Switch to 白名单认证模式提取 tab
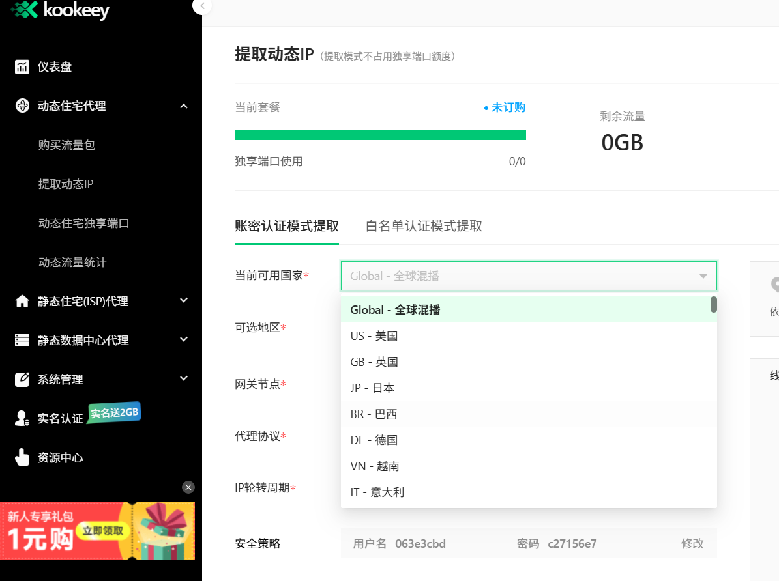Image resolution: width=779 pixels, height=581 pixels. 424,226
